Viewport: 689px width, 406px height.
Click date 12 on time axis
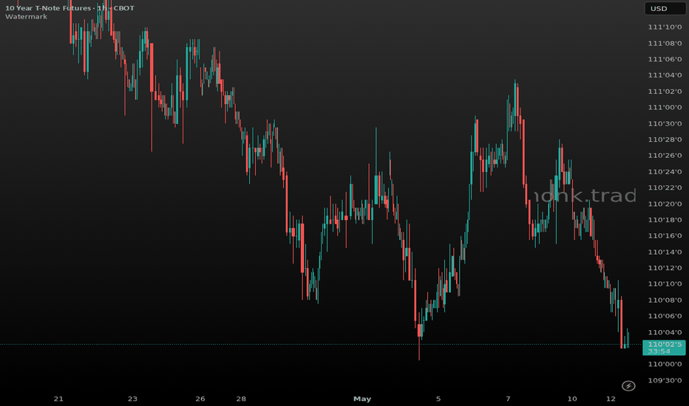click(x=611, y=399)
